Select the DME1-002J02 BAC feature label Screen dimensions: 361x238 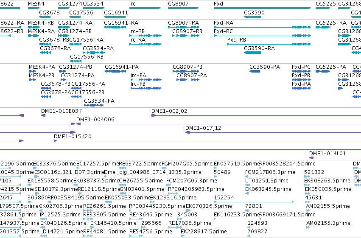169,111
